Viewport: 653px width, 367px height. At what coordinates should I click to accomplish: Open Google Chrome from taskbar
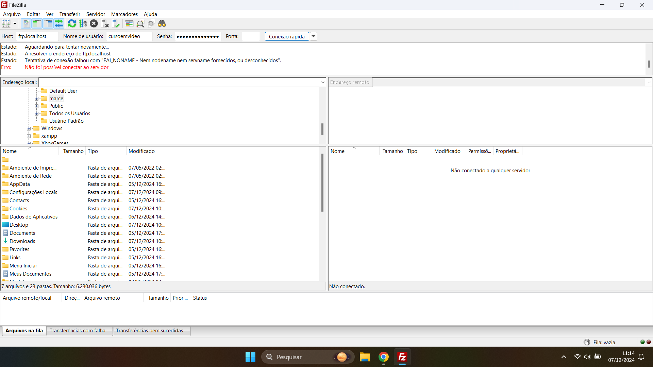click(384, 357)
